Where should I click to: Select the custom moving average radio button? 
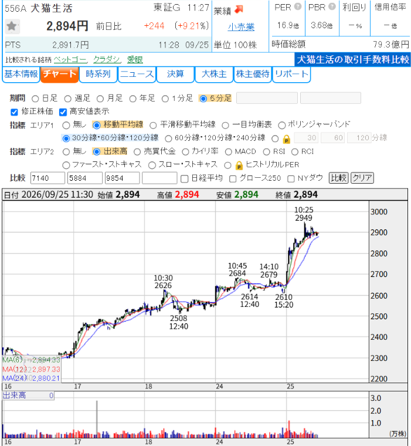pyautogui.click(x=275, y=138)
